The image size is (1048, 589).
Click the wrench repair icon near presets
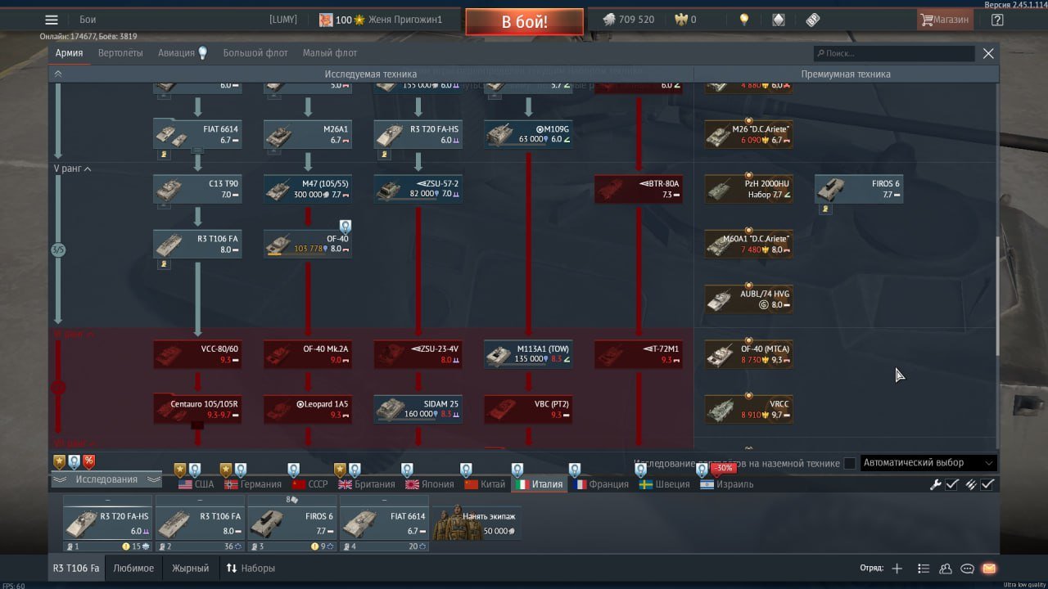point(935,484)
